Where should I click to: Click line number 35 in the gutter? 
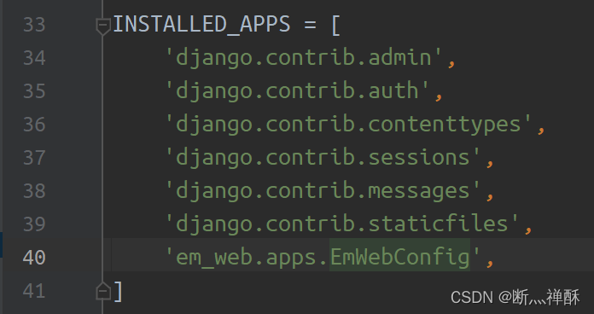point(34,91)
